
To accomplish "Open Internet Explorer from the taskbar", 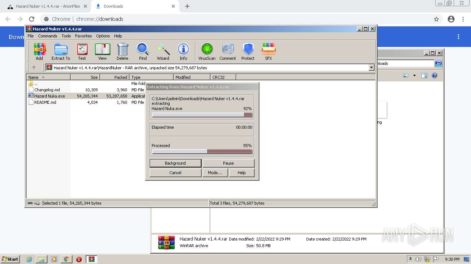I will pyautogui.click(x=29, y=259).
